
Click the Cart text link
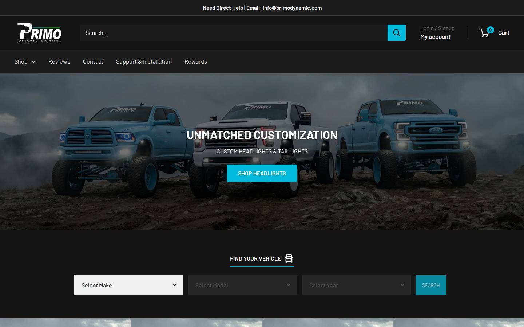[504, 33]
